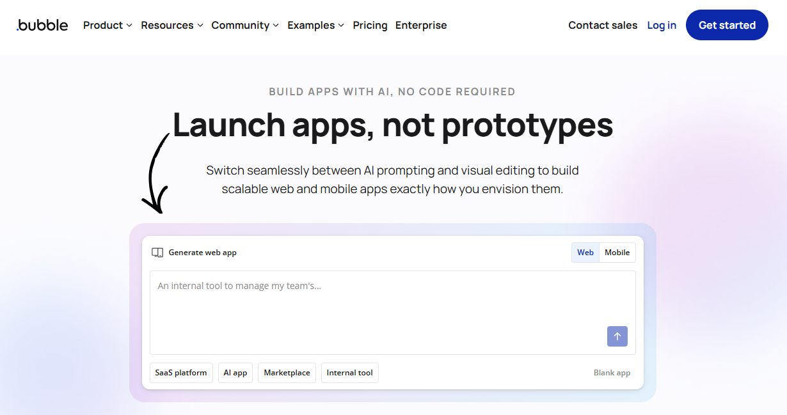Select the Marketplace suggestion chip
Viewport: 787px width, 415px height.
pos(287,372)
